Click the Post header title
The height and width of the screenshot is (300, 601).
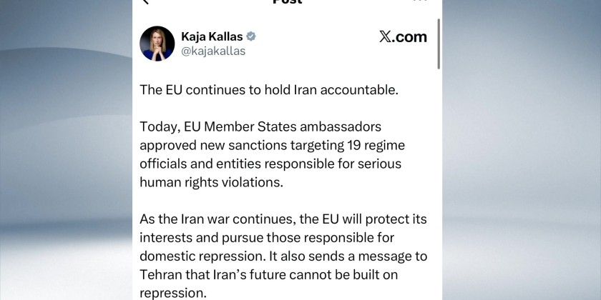[x=288, y=2]
